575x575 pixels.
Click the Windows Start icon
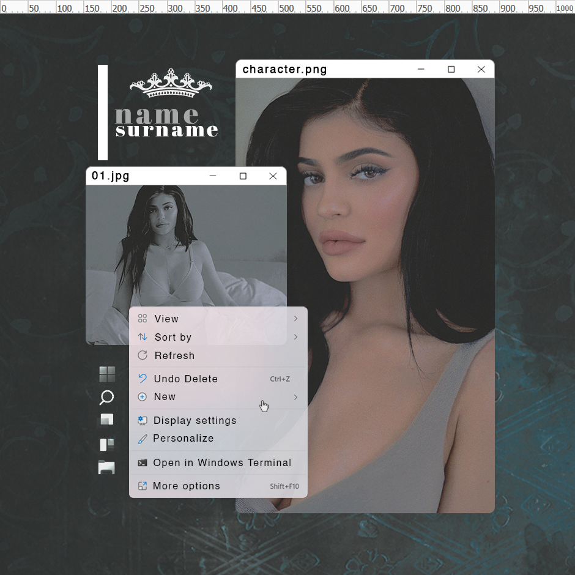107,374
